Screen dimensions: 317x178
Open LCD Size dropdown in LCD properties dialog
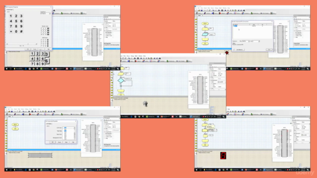coord(69,128)
